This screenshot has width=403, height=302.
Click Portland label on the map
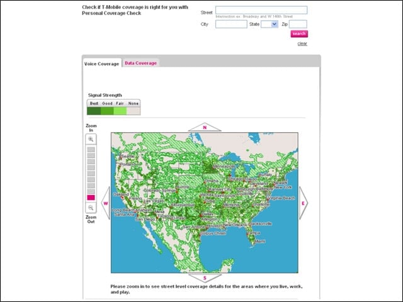coord(128,164)
